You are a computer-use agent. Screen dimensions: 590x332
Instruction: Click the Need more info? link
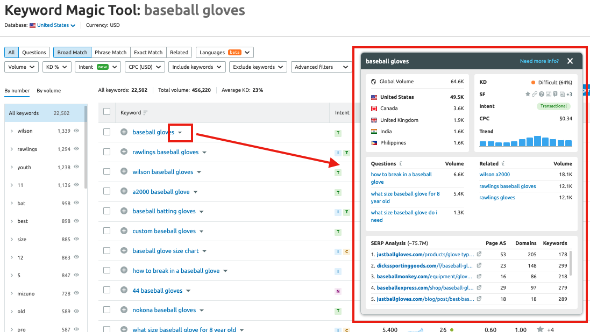[539, 61]
